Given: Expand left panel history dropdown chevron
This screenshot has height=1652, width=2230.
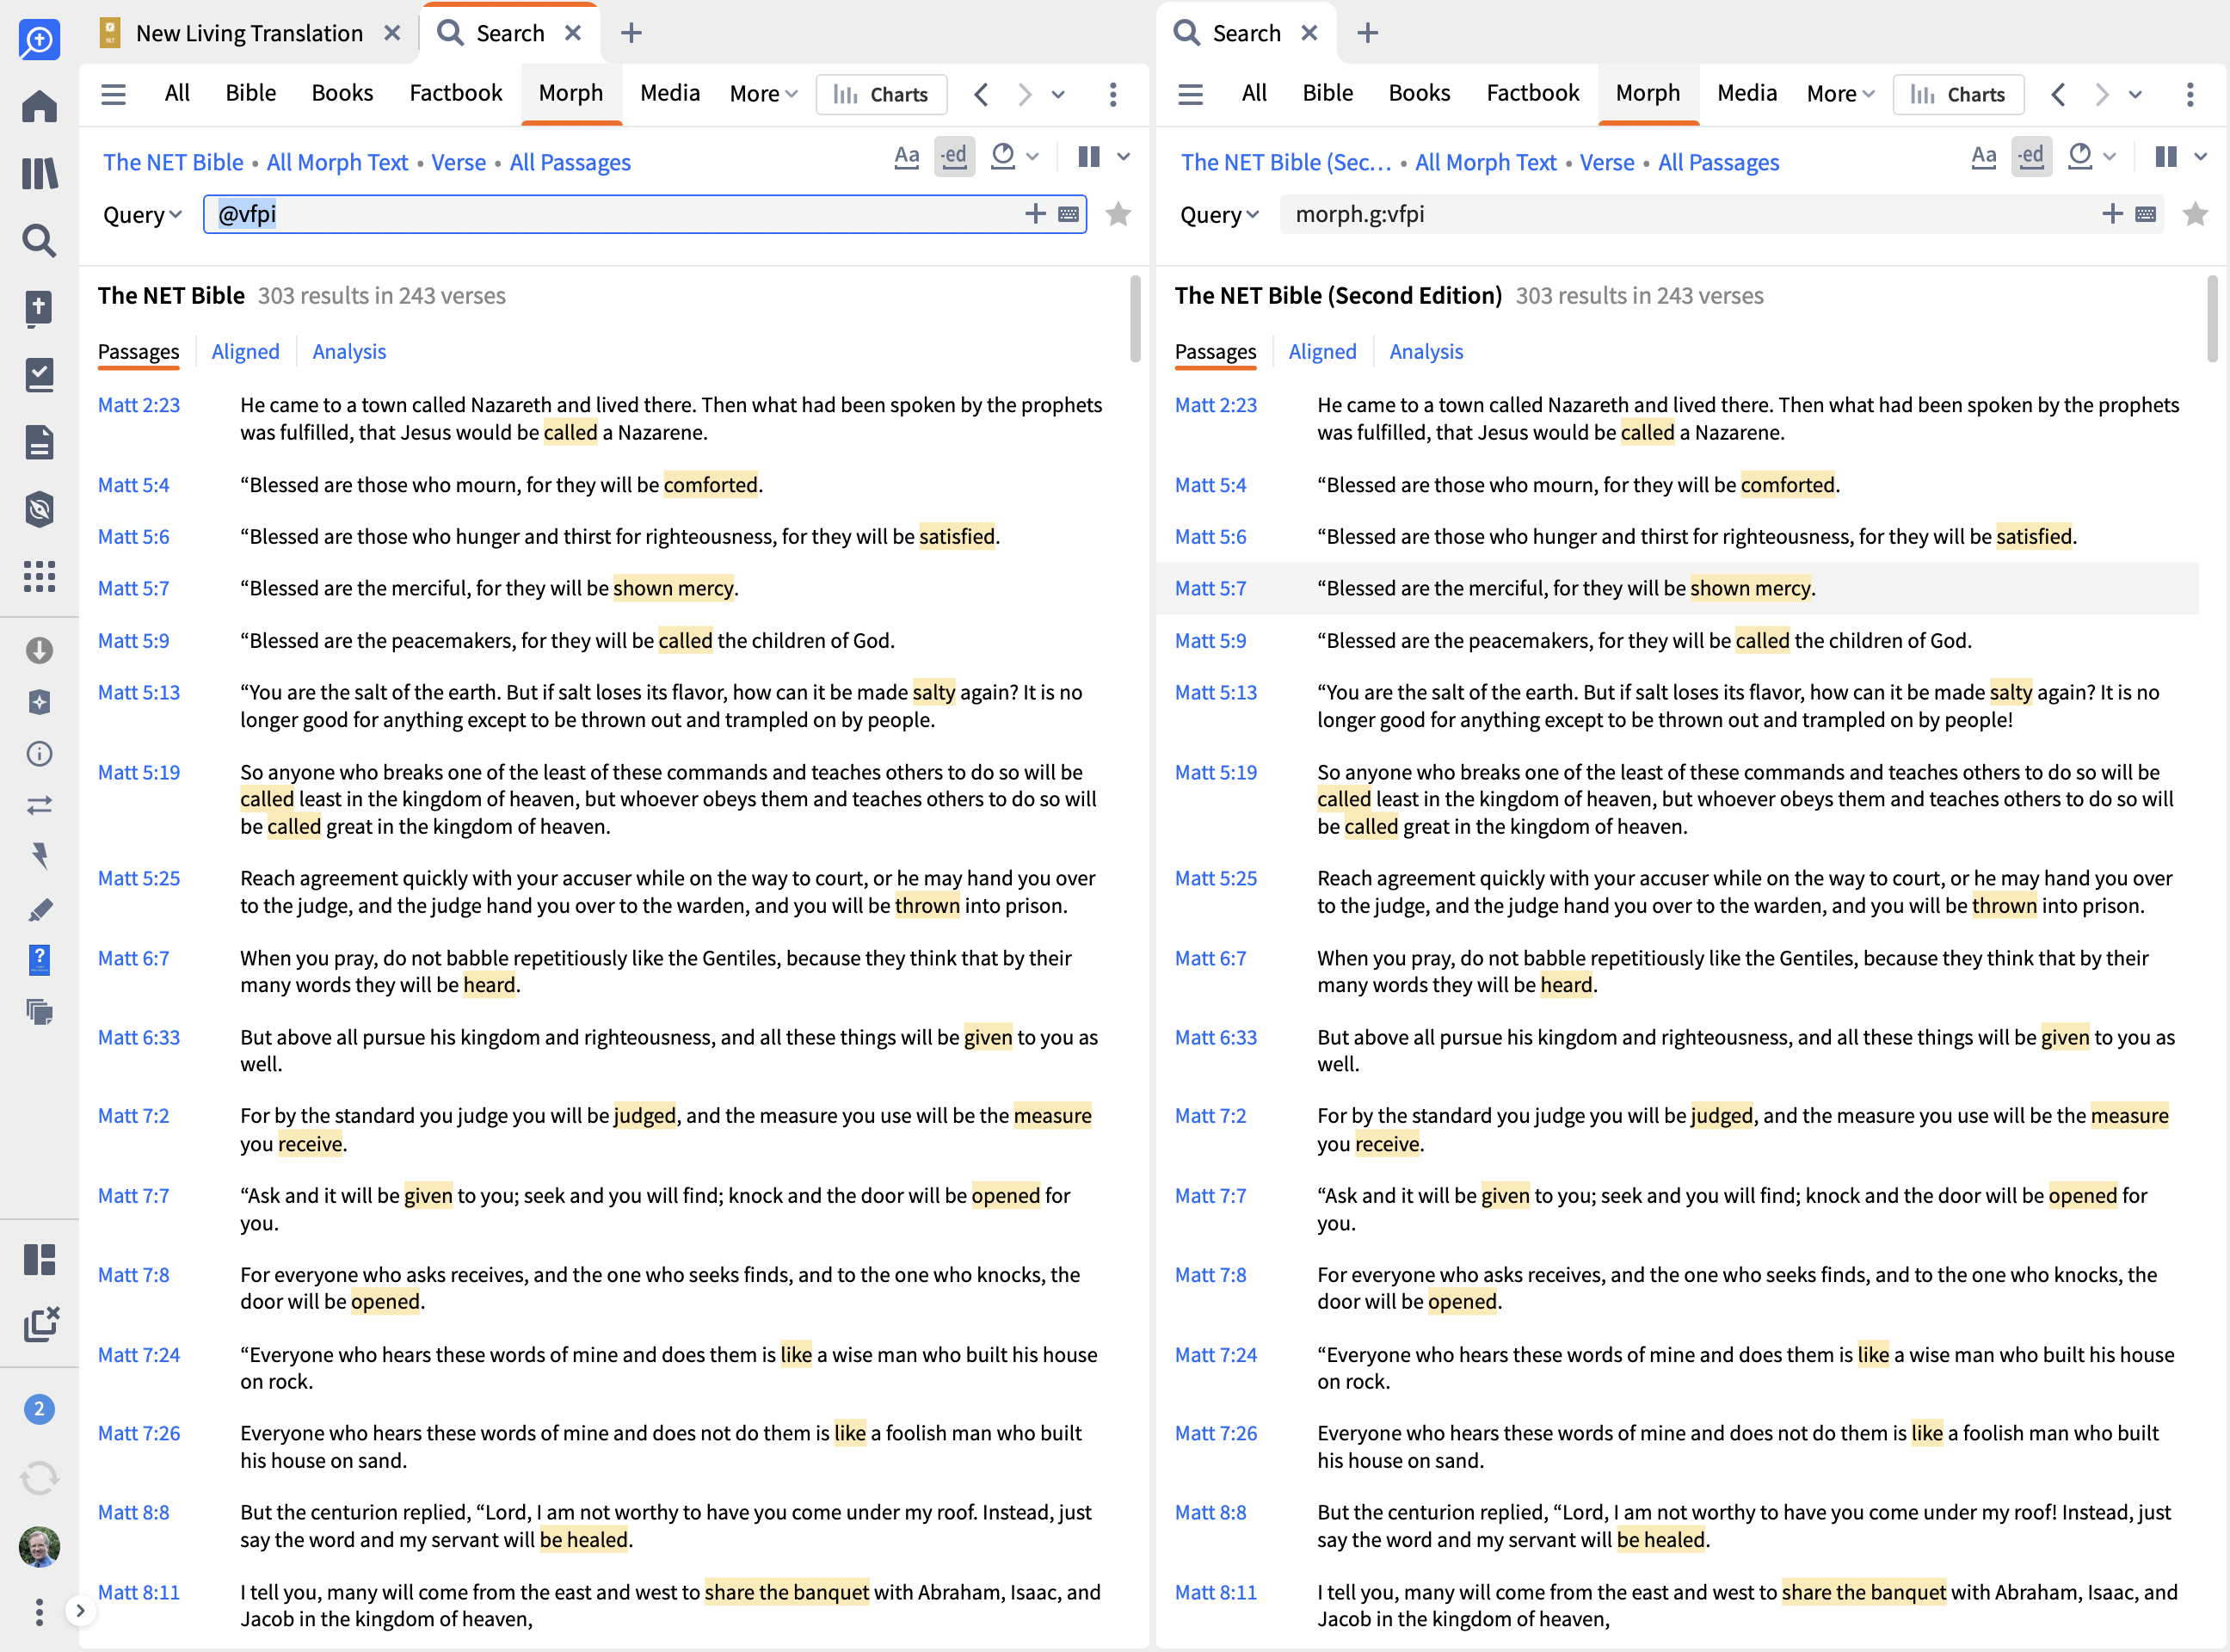Looking at the screenshot, I should click(x=1058, y=95).
